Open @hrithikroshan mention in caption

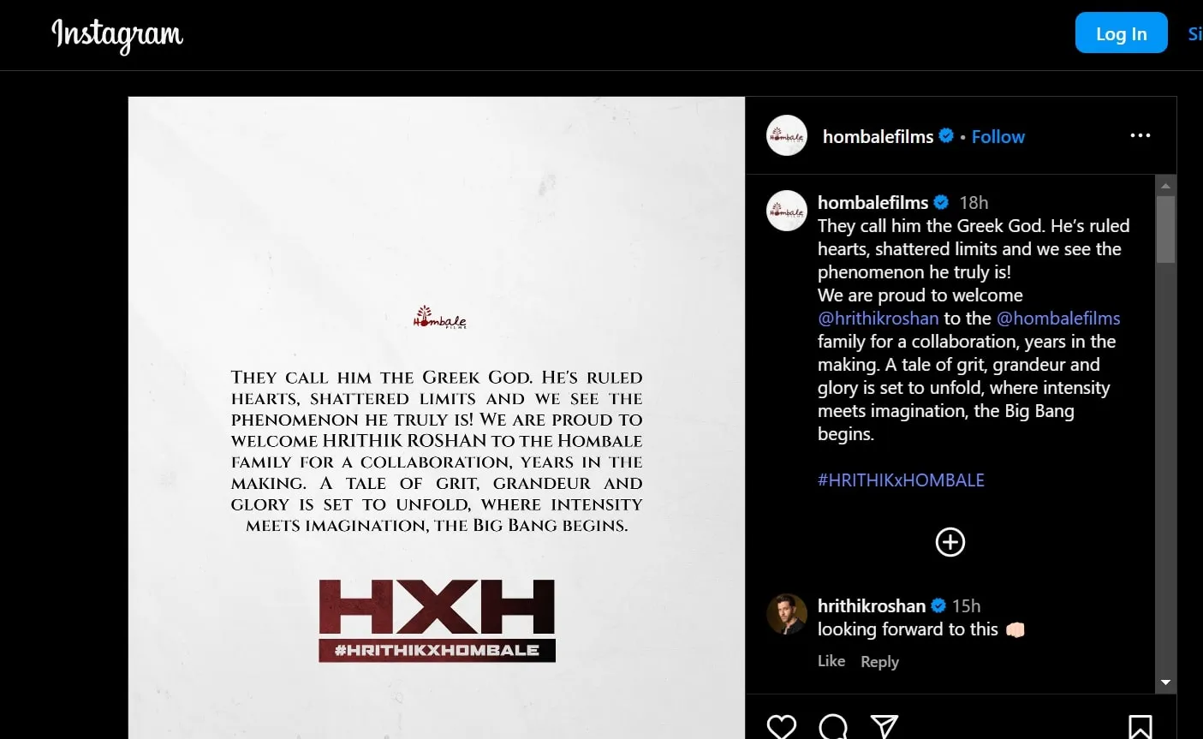coord(878,319)
